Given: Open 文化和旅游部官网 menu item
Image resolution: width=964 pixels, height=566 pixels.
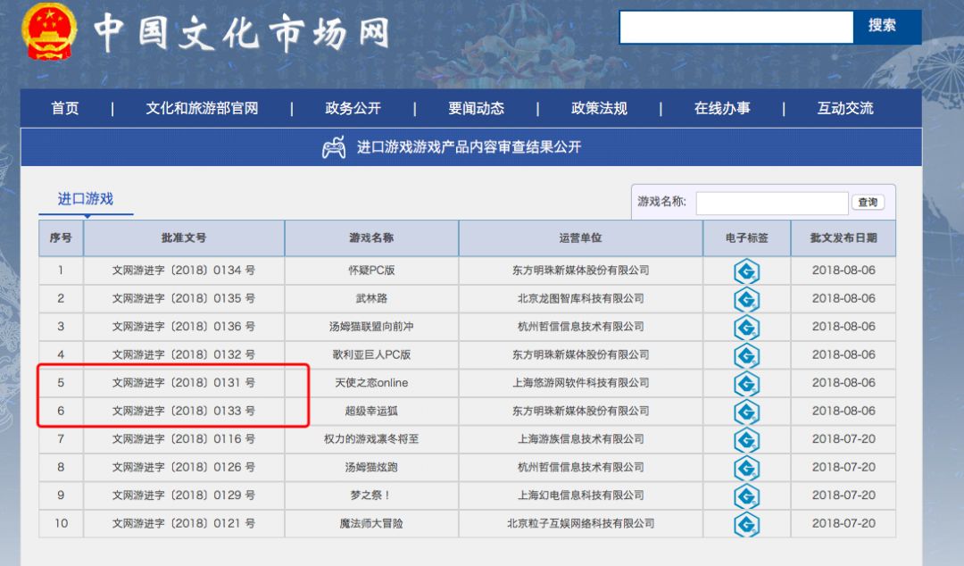Looking at the screenshot, I should [202, 108].
